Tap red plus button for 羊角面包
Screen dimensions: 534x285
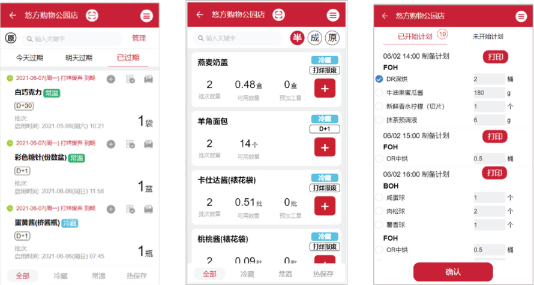pyautogui.click(x=325, y=147)
